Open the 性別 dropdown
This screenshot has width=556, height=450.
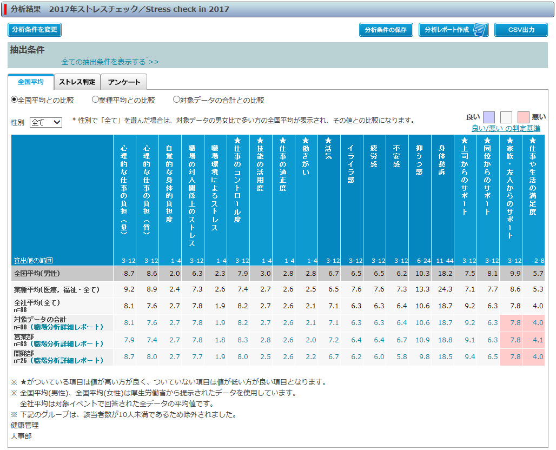click(46, 122)
